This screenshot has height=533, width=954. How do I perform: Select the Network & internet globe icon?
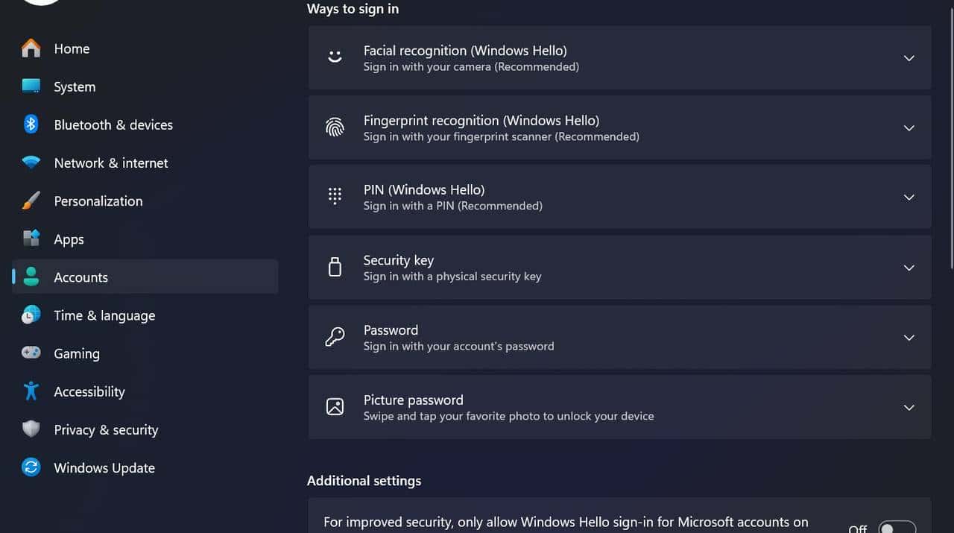[31, 163]
